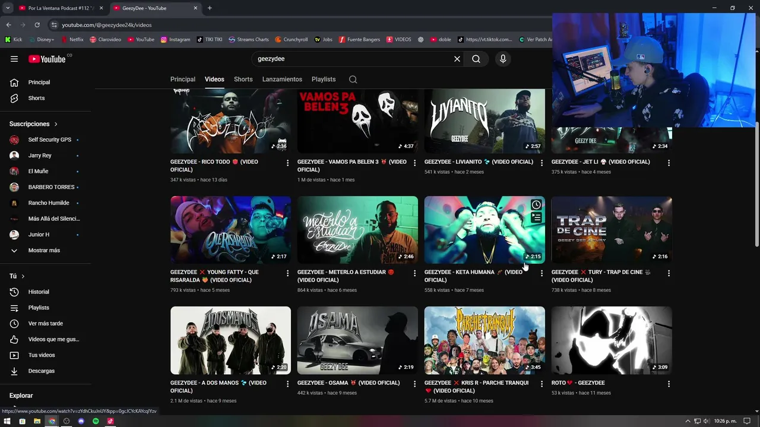Open TikTok from the taskbar
Screen dimensions: 760x427
point(110,421)
